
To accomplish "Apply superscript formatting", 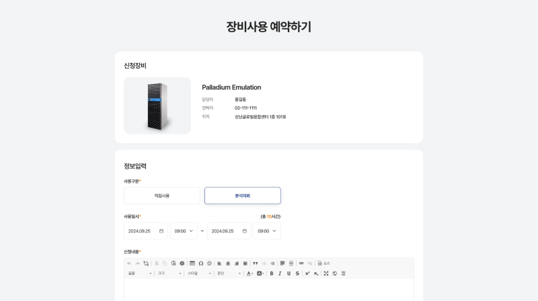I will (307, 273).
